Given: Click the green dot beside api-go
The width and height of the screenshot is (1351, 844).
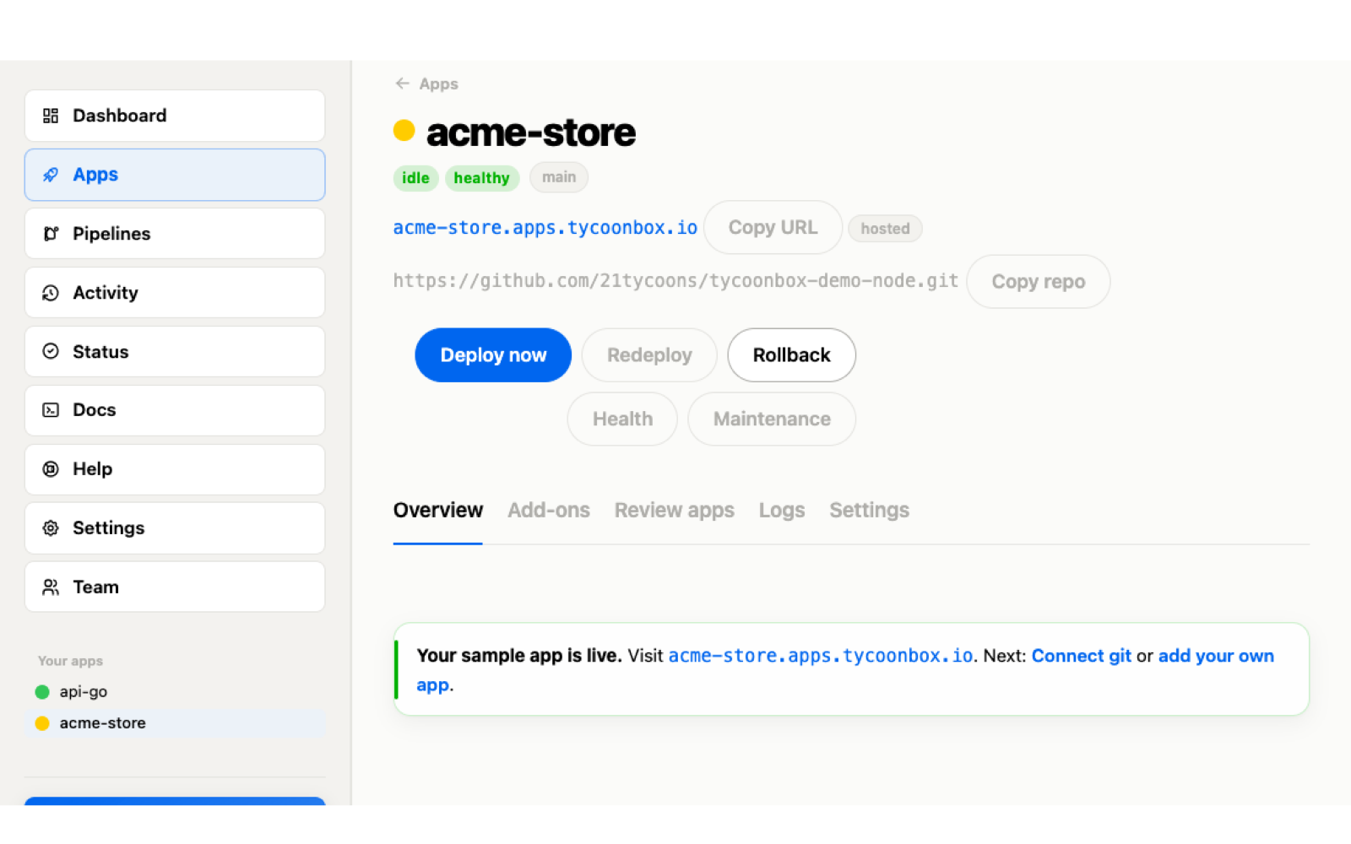Looking at the screenshot, I should (42, 692).
